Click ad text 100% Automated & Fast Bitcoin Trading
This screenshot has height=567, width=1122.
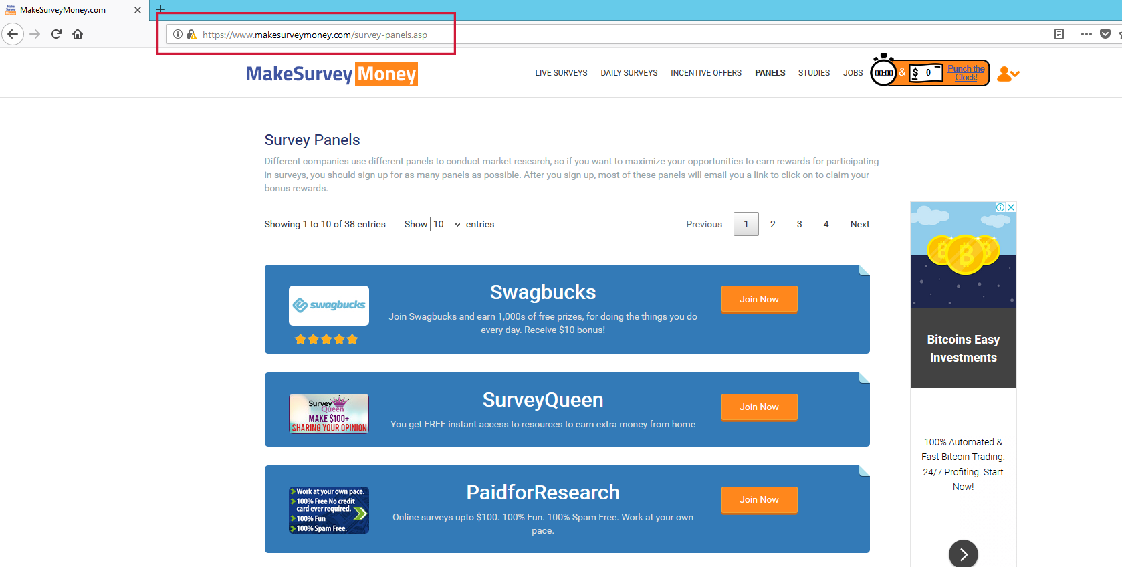[x=964, y=449]
